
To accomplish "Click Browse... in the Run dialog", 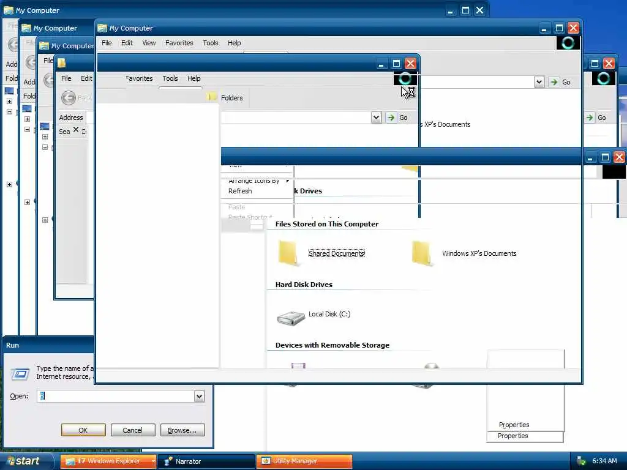I will 182,430.
